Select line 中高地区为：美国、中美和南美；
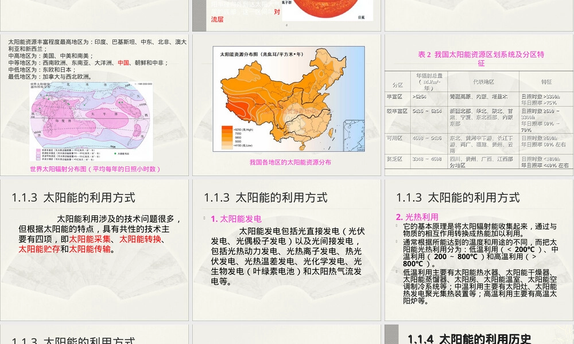This screenshot has height=344, width=574. pyautogui.click(x=51, y=56)
